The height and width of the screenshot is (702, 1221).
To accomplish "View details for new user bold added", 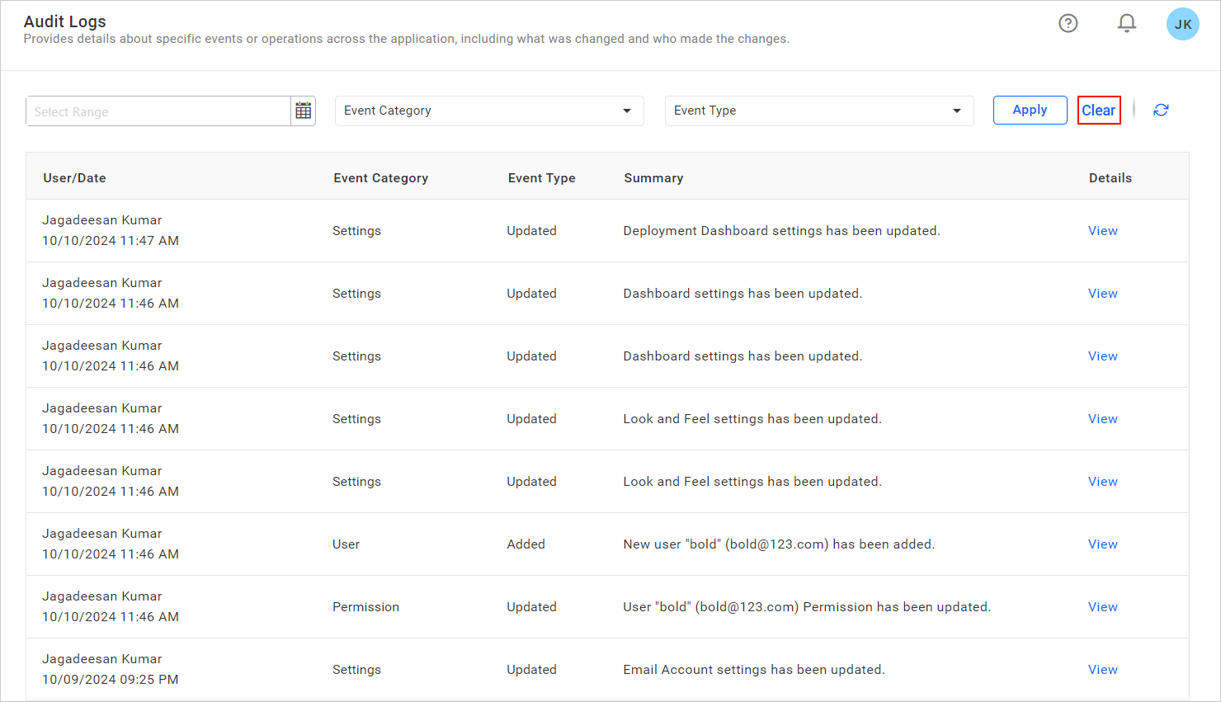I will tap(1102, 544).
